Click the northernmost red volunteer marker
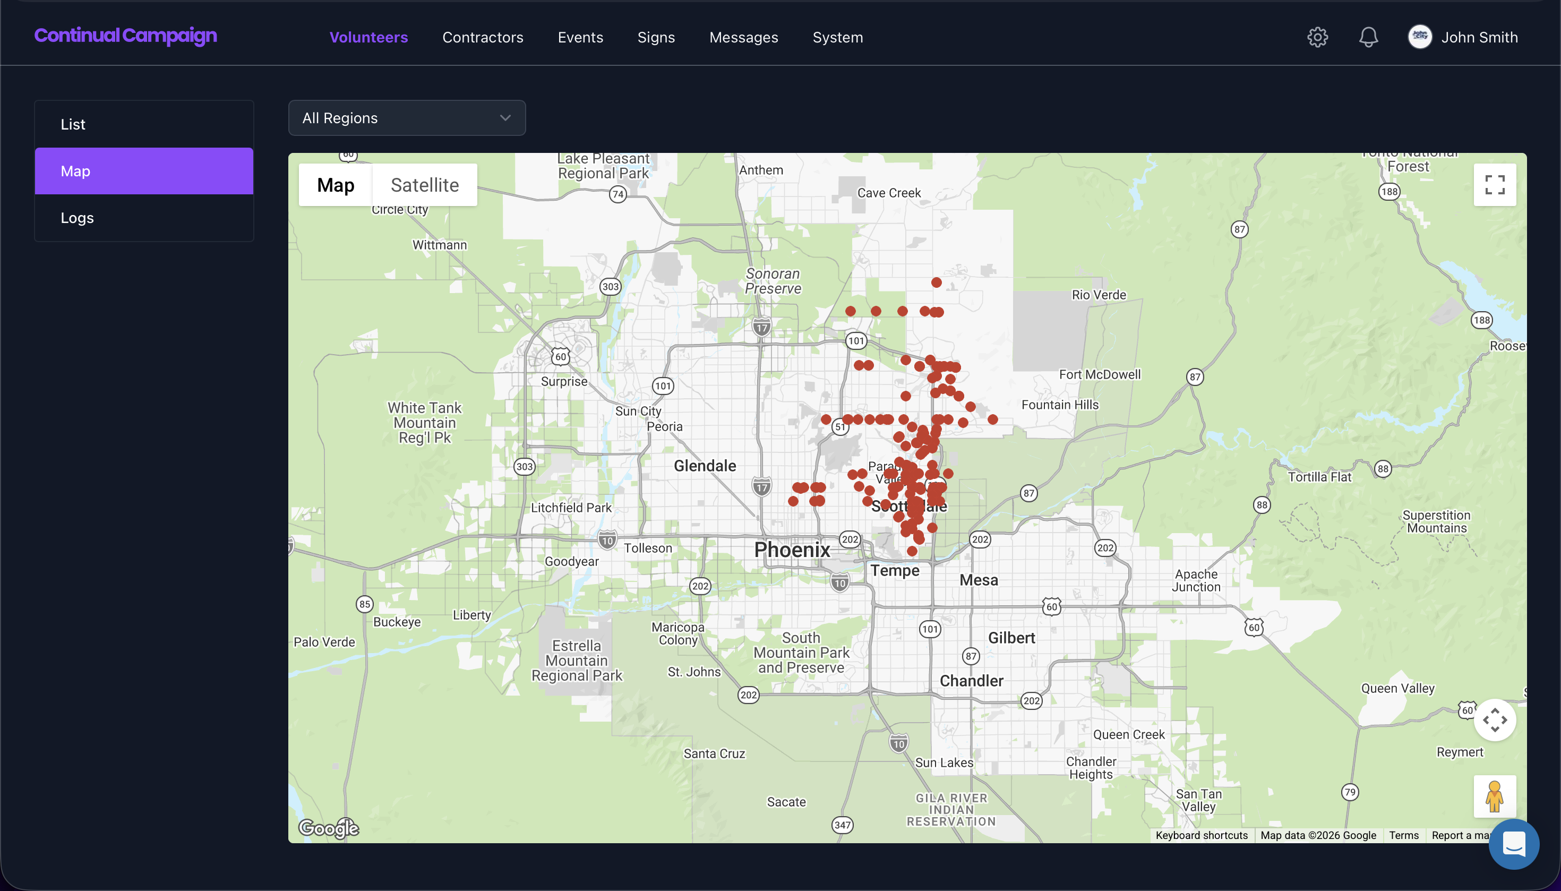 coord(936,282)
